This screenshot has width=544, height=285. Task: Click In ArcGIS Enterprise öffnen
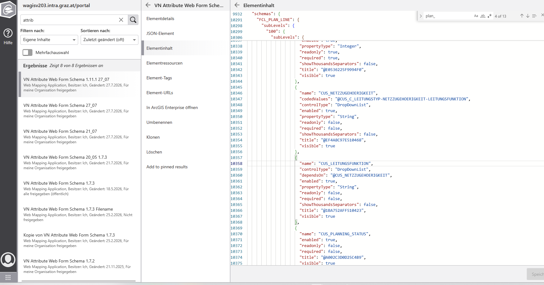click(x=172, y=107)
